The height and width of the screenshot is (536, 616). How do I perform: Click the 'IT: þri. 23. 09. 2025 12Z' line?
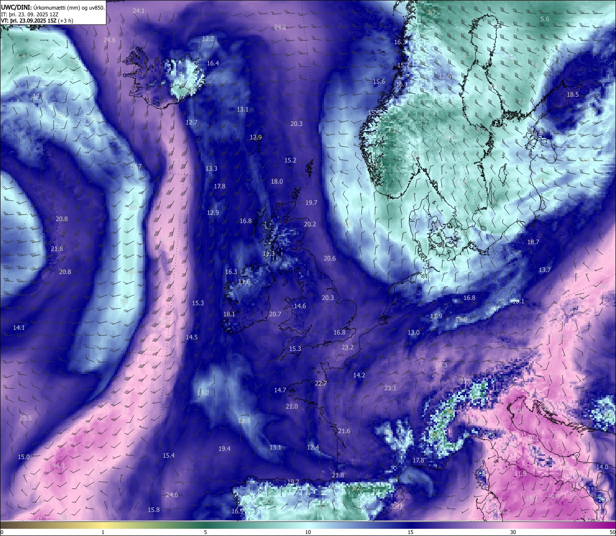point(30,14)
